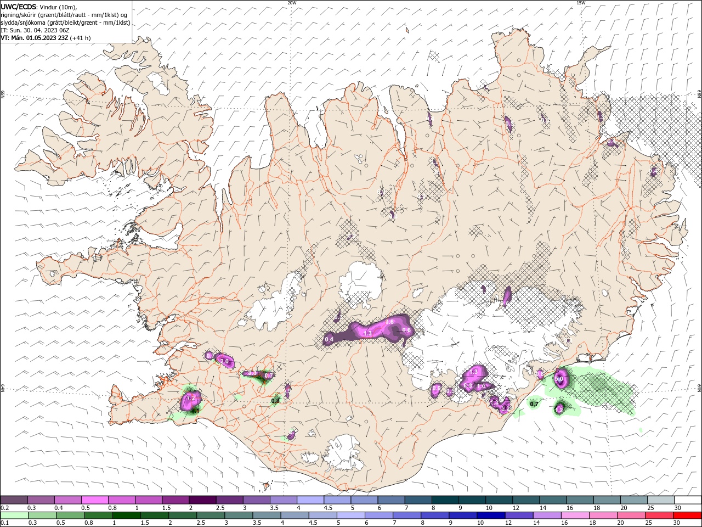The image size is (702, 527).
Task: Click the blue rain swatch labeled 8
Action: (434, 515)
